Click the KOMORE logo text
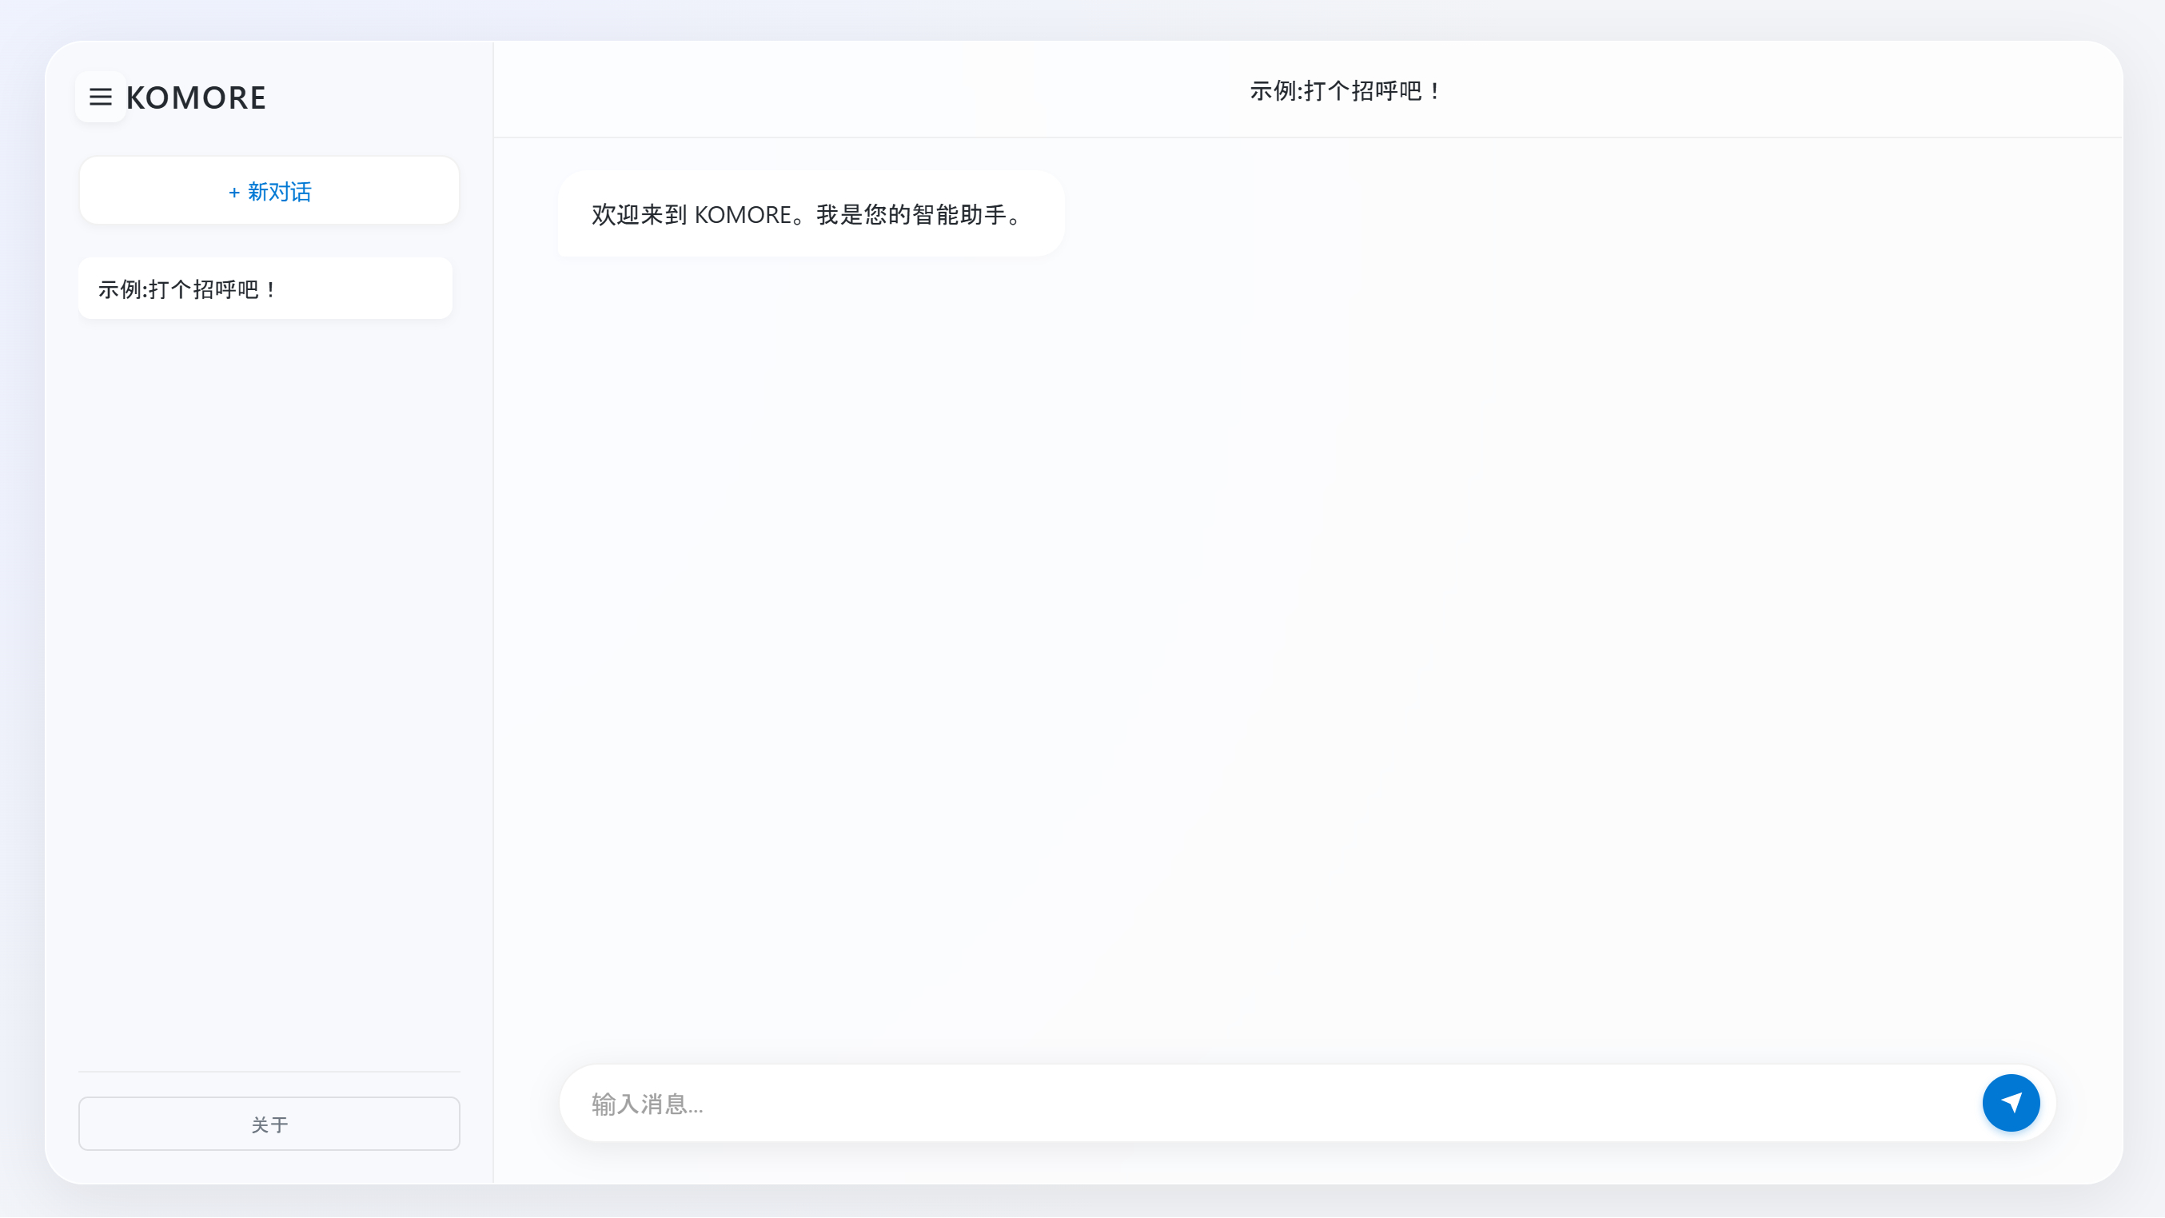 coord(196,98)
